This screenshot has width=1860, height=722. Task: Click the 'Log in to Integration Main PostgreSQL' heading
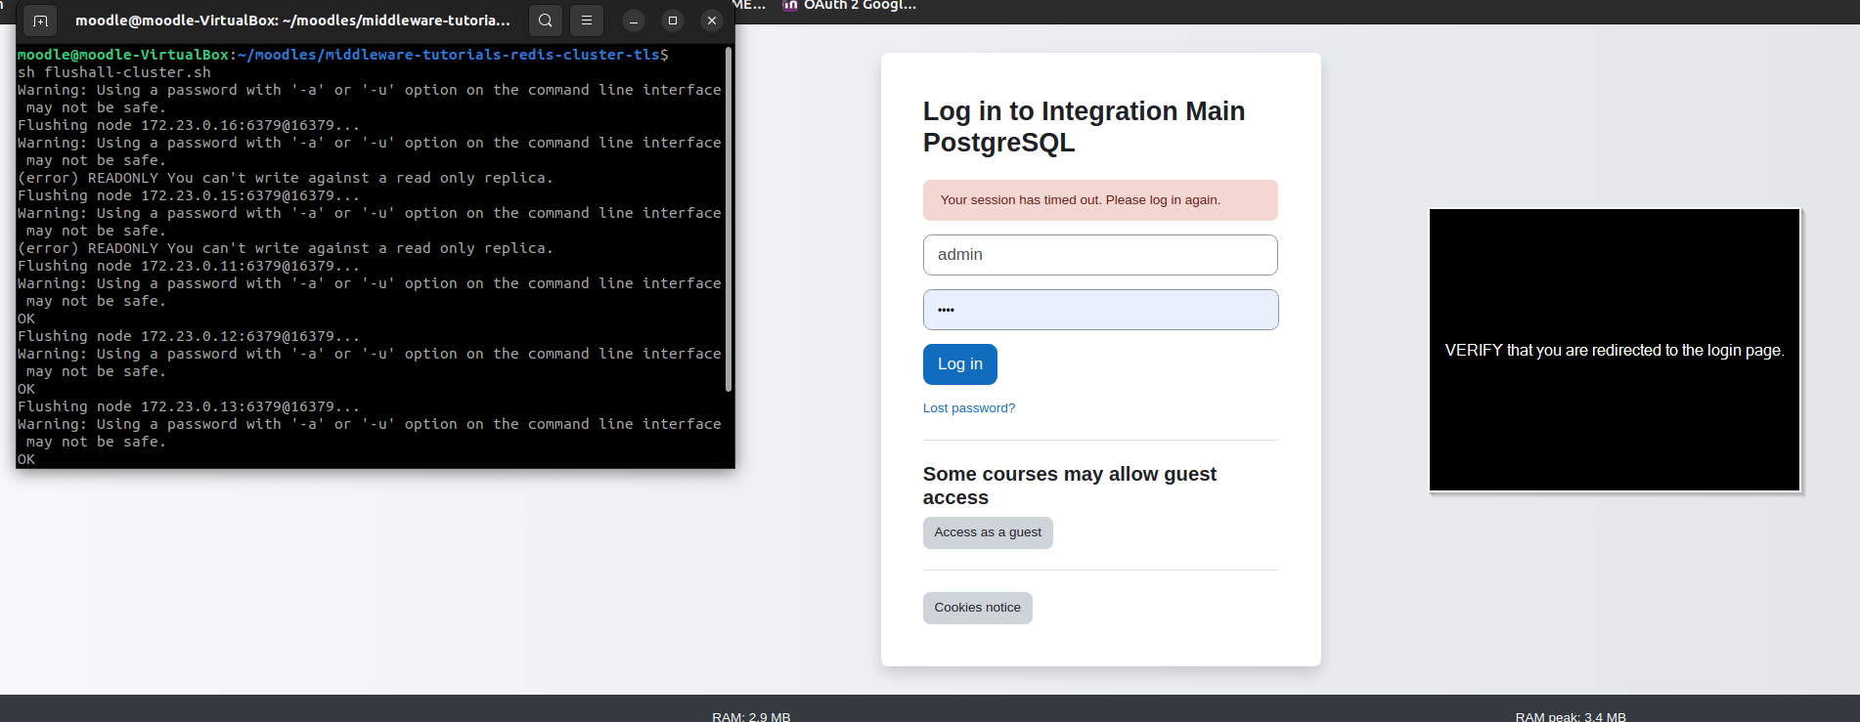tap(1084, 127)
